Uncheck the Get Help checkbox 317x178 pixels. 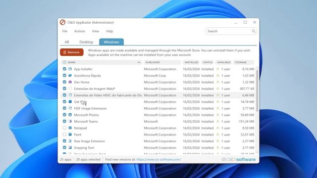click(x=64, y=102)
